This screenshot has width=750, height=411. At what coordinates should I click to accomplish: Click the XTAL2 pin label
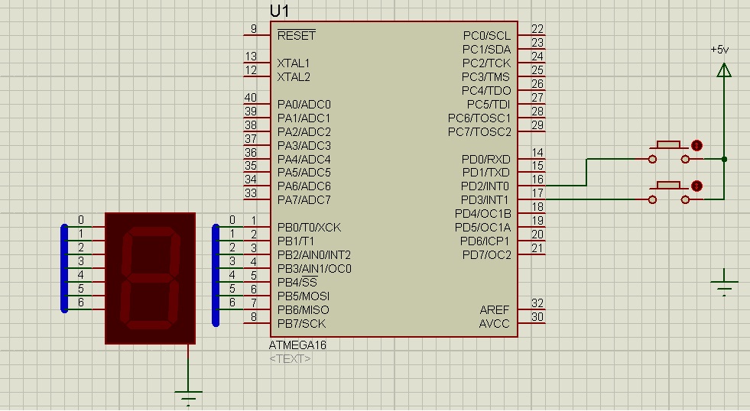[294, 77]
